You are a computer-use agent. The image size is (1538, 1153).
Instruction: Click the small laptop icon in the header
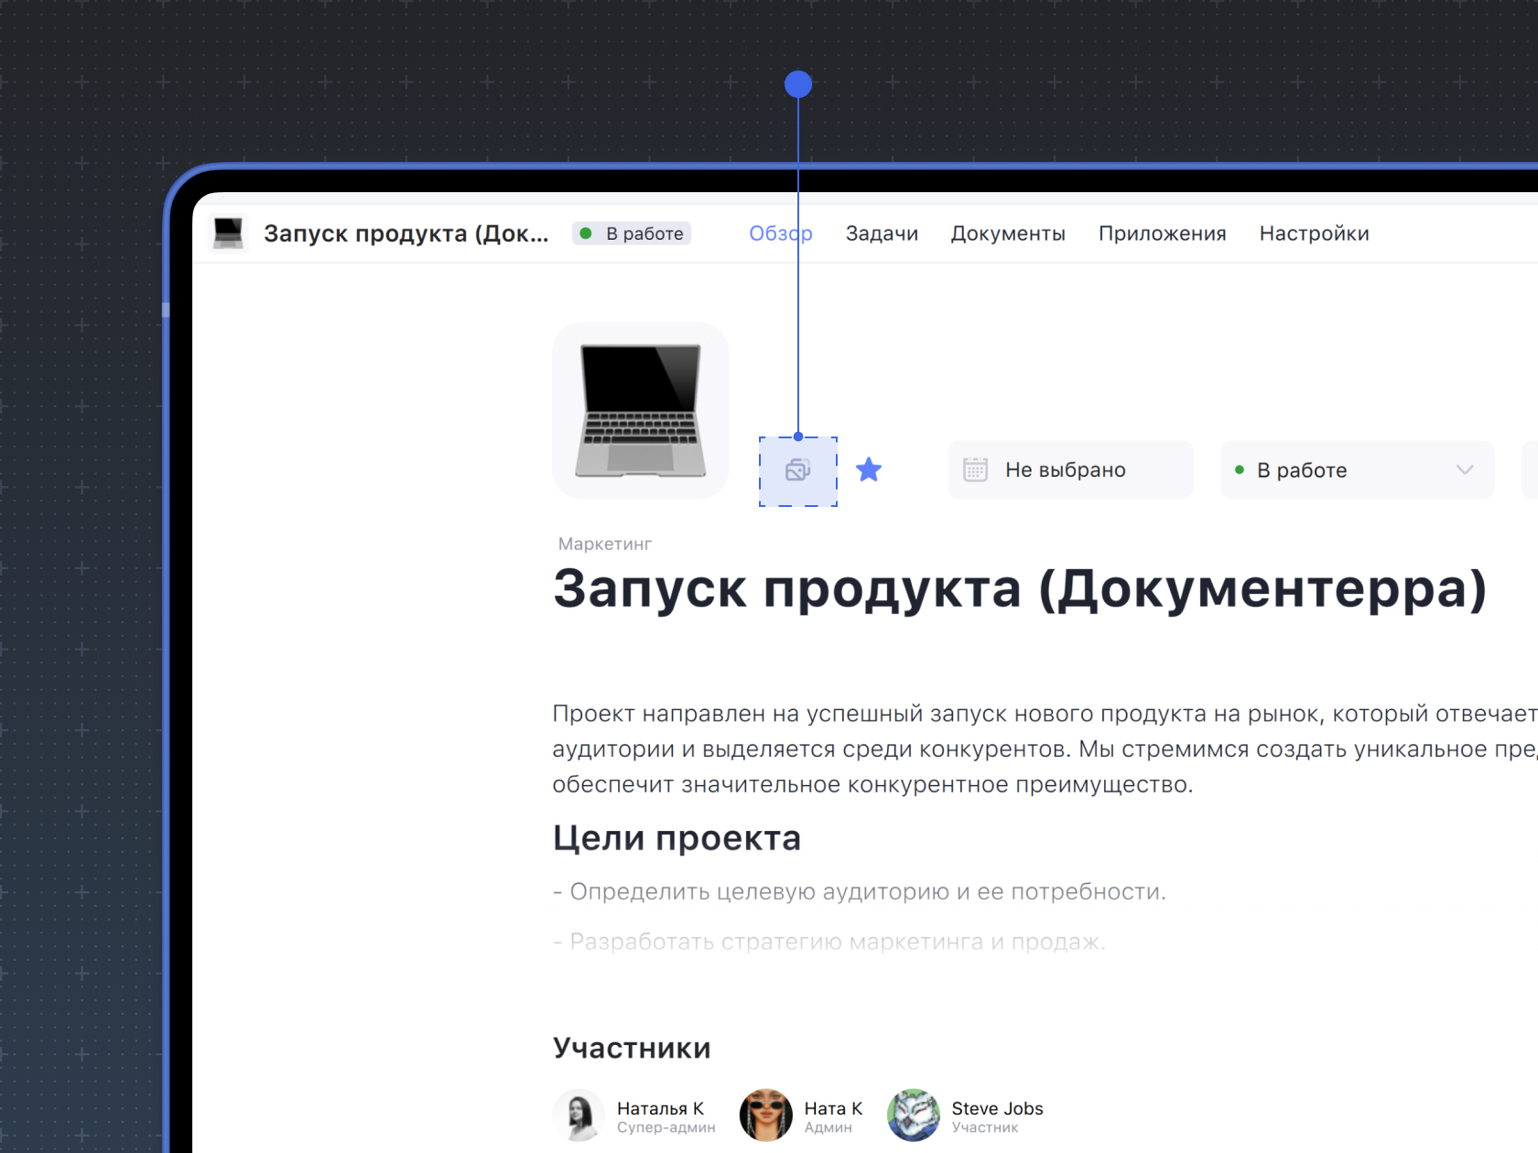pos(228,233)
